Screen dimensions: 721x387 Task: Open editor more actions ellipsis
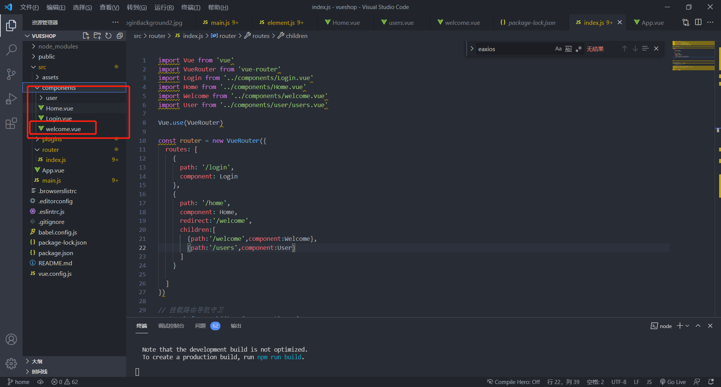[710, 23]
